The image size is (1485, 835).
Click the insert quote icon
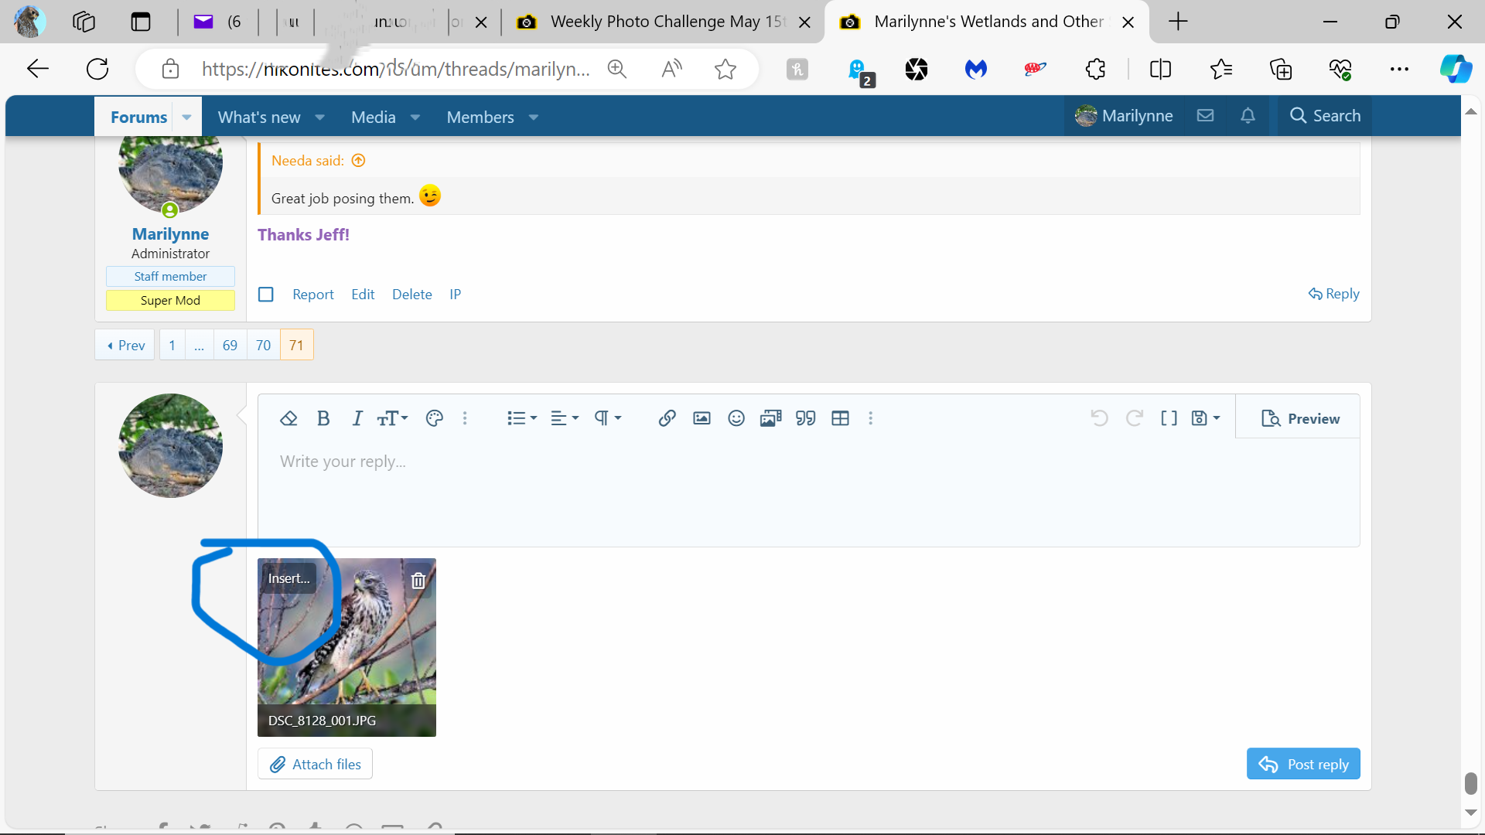(x=805, y=418)
